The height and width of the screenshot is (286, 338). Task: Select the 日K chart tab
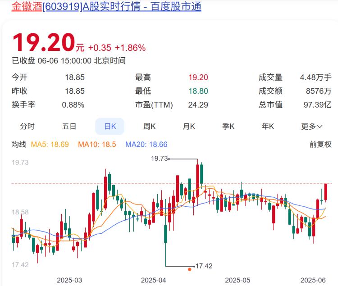(x=110, y=126)
